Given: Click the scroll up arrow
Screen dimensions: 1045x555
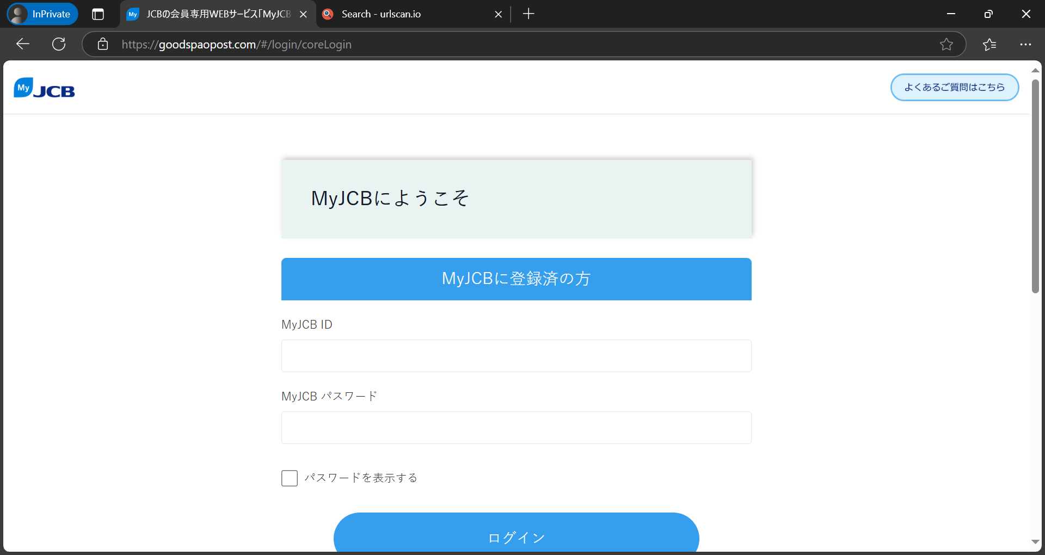Looking at the screenshot, I should coord(1035,71).
